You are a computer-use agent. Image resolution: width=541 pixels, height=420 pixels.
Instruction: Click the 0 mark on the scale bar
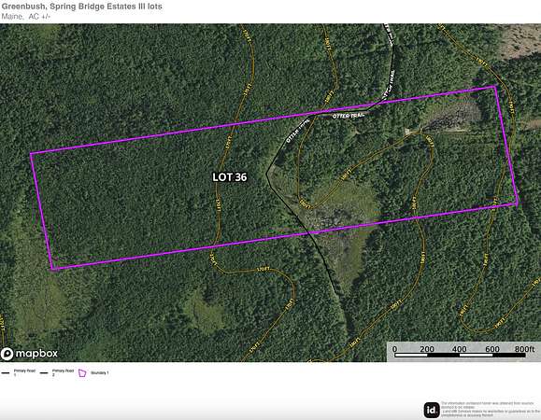394,349
